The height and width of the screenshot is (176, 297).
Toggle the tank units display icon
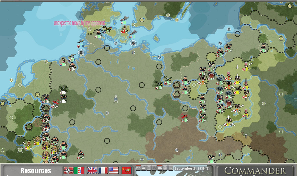160,168
